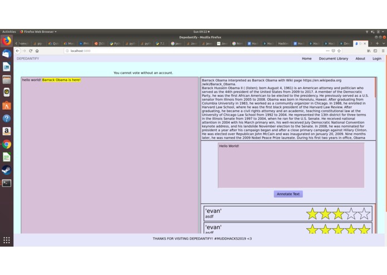This screenshot has width=387, height=275.
Task: Open Firefox from the Ubuntu dock
Action: click(x=7, y=41)
